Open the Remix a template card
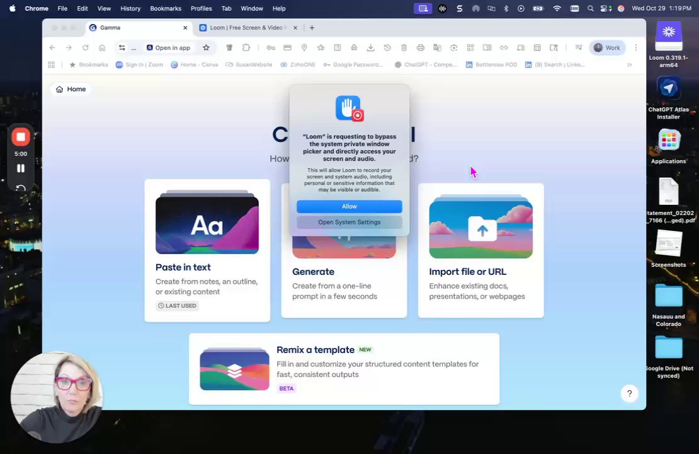The image size is (699, 454). (344, 369)
